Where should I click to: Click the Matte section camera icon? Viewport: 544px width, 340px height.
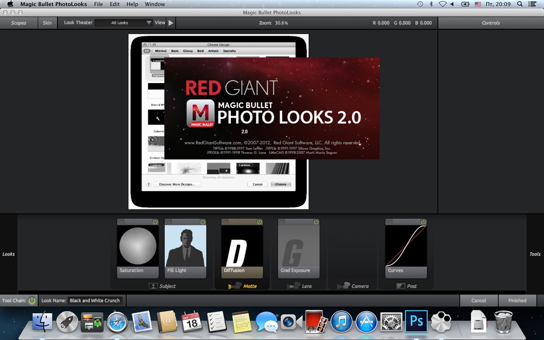235,286
